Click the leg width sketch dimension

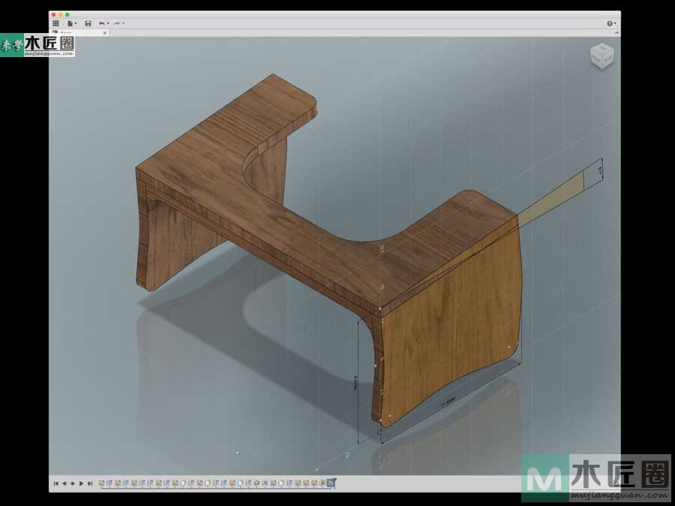pyautogui.click(x=448, y=403)
